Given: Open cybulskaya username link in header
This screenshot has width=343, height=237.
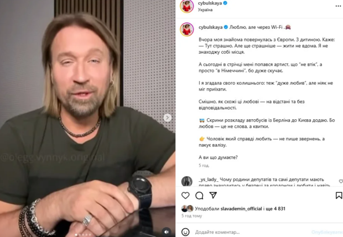Looking at the screenshot, I should (x=210, y=3).
